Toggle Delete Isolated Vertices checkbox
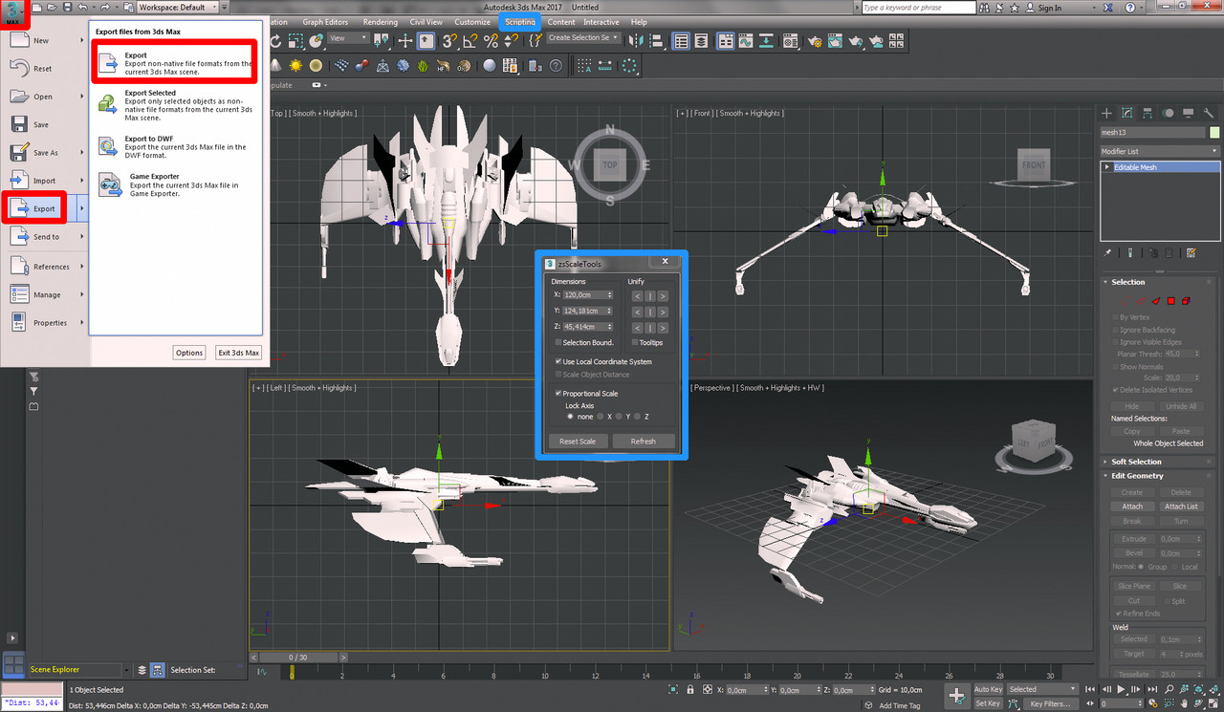 pyautogui.click(x=1116, y=390)
